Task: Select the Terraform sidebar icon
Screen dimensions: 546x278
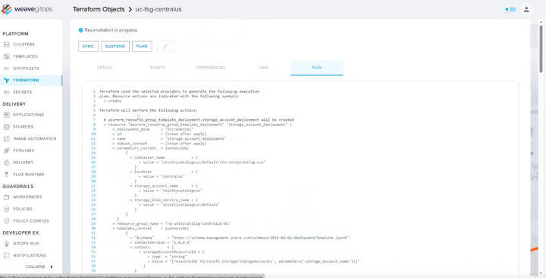Action: [x=7, y=81]
